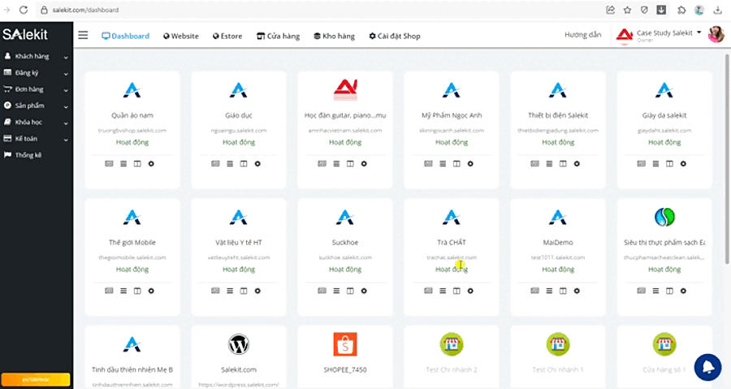
Task: Click the columns icon on Suckhoe card
Action: click(x=350, y=291)
